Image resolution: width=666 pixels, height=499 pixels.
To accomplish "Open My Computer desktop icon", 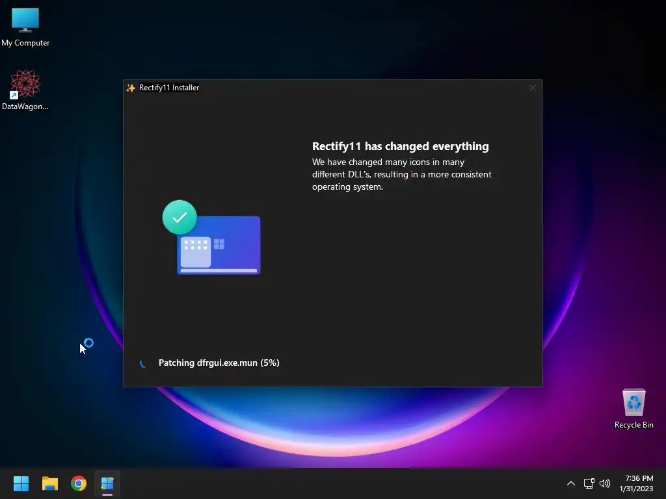I will click(25, 27).
